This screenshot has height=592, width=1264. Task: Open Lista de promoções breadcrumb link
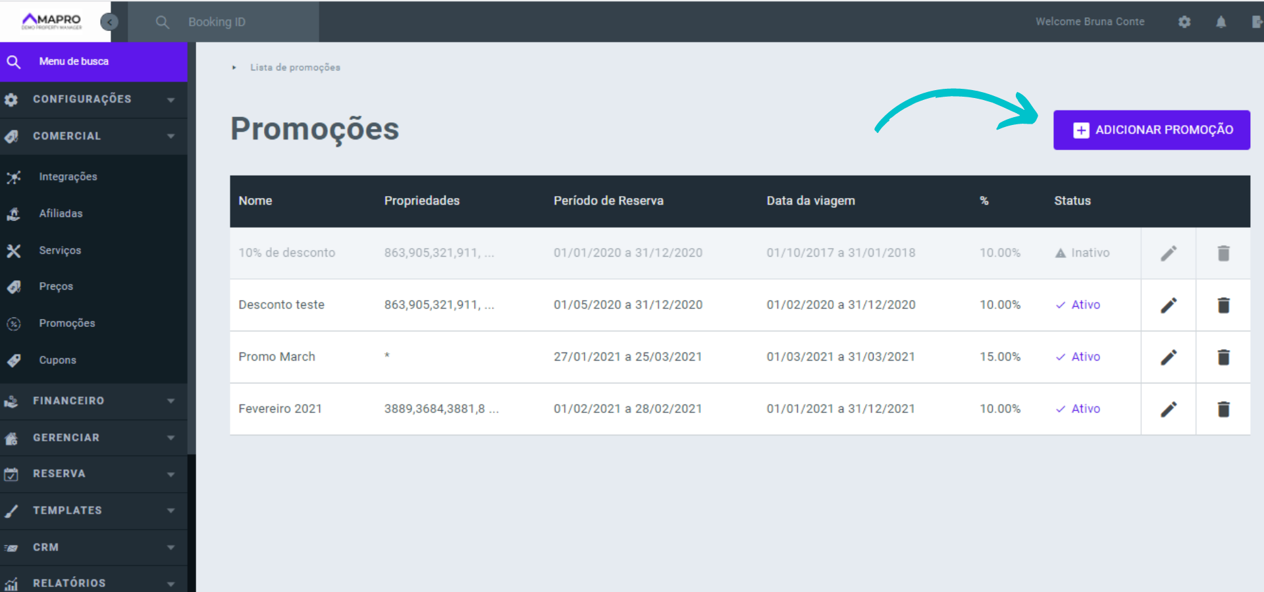[x=295, y=67]
